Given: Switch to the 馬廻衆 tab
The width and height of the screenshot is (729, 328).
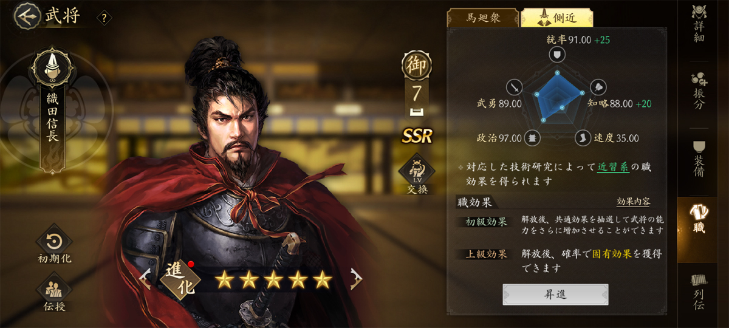Looking at the screenshot, I should pos(482,18).
